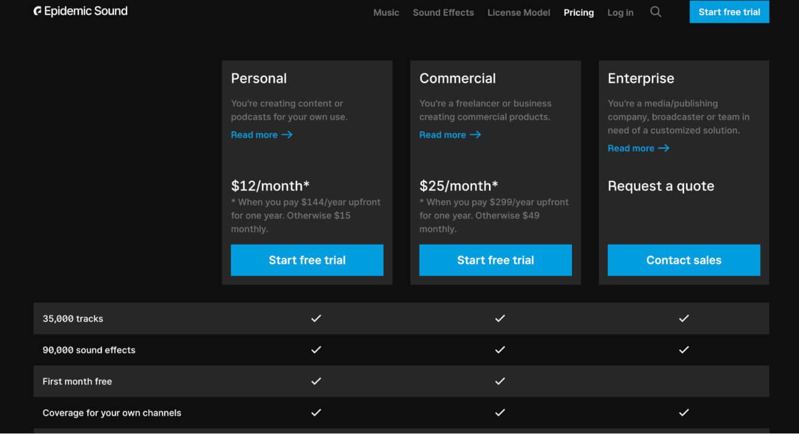This screenshot has width=799, height=434.
Task: Click the 35,000 tracks row label
Action: point(73,318)
